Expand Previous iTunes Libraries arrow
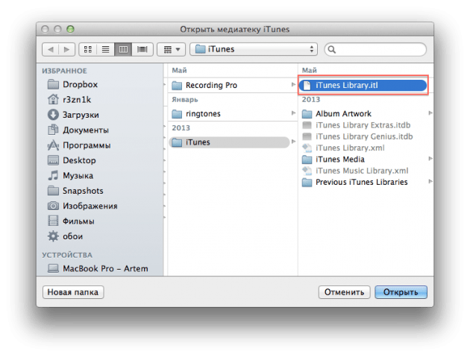The image size is (470, 357). click(430, 181)
